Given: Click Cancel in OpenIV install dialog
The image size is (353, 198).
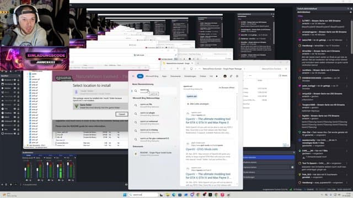Looking at the screenshot, I should click(x=121, y=114).
